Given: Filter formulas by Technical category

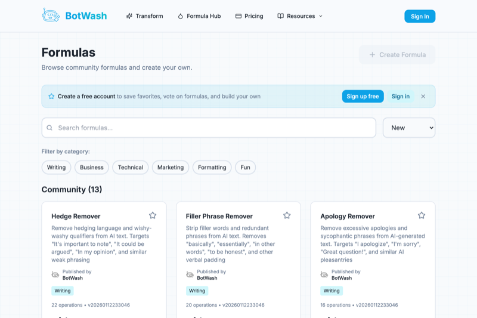Looking at the screenshot, I should coord(131,168).
